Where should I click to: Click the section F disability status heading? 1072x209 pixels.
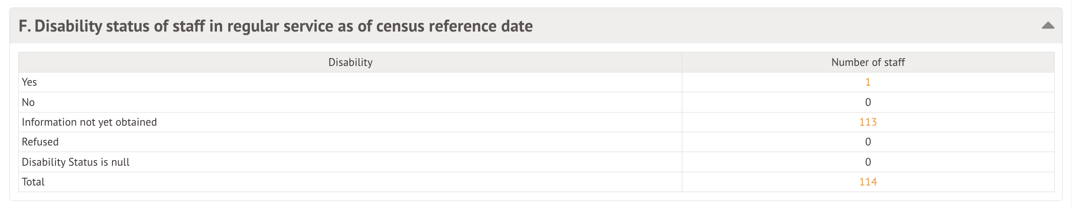point(275,26)
